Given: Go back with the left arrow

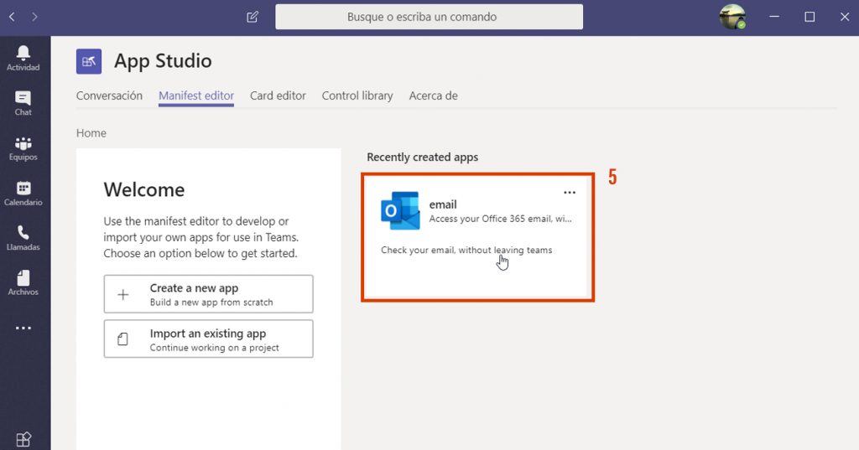Looking at the screenshot, I should pos(12,17).
